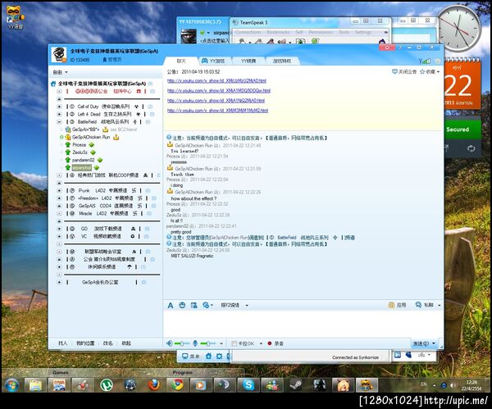This screenshot has height=409, width=492.
Task: Click the home icon on the YY main panel bottom bar
Action: point(208,356)
